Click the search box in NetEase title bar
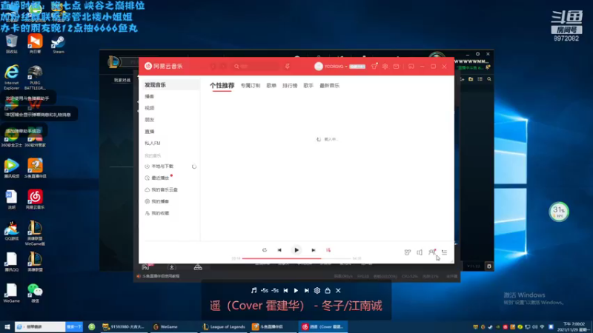Viewport: 593px width, 333px height. point(255,67)
